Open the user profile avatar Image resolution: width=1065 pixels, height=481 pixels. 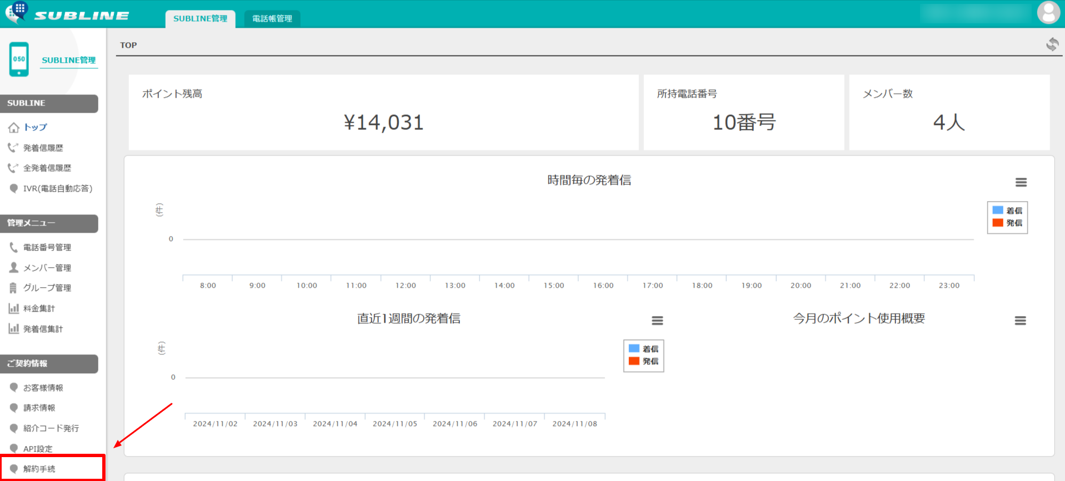coord(1048,12)
